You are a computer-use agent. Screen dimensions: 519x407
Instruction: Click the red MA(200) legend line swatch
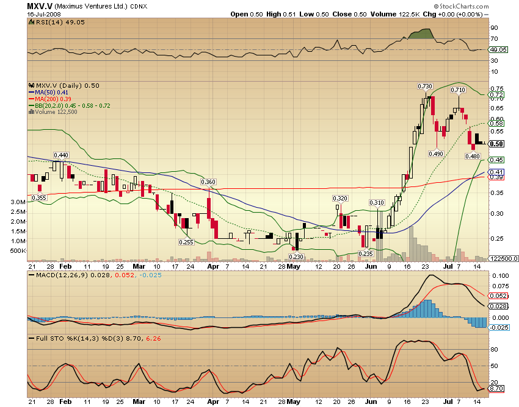tap(31, 99)
